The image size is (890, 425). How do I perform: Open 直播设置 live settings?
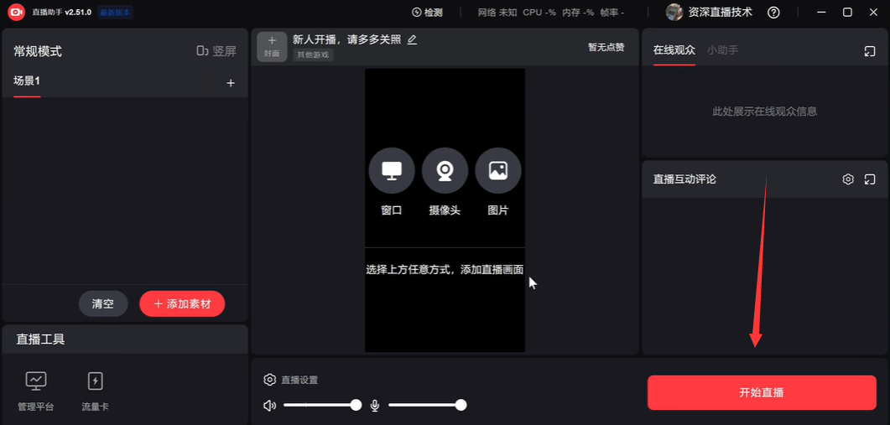click(x=291, y=380)
